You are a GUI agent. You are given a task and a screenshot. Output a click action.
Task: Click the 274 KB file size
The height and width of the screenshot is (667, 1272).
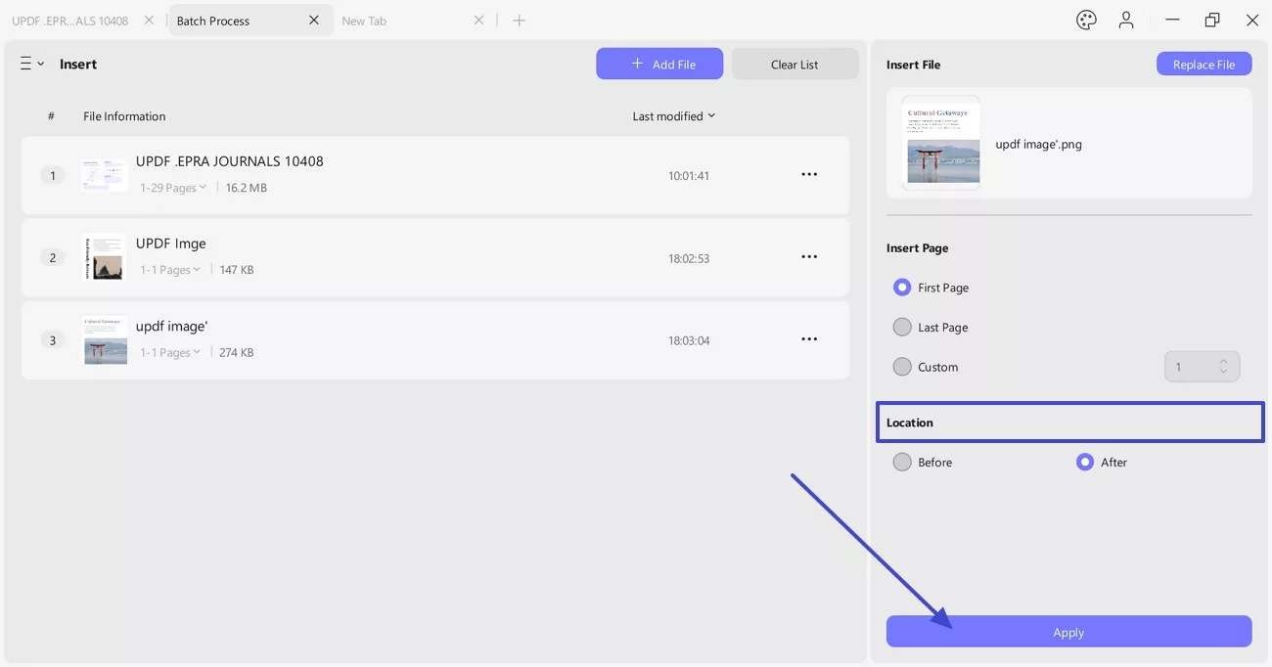(237, 353)
